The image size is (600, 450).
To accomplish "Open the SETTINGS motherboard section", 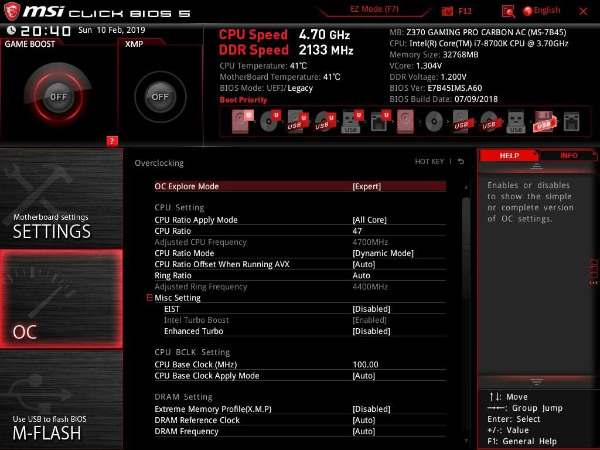I will click(61, 198).
